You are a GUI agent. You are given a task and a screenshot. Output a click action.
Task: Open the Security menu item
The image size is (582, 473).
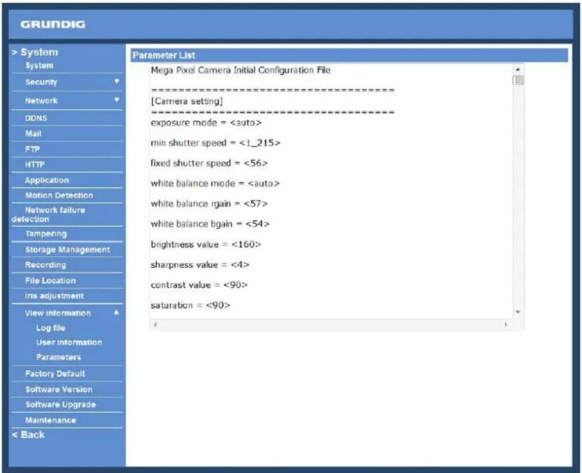tap(41, 82)
